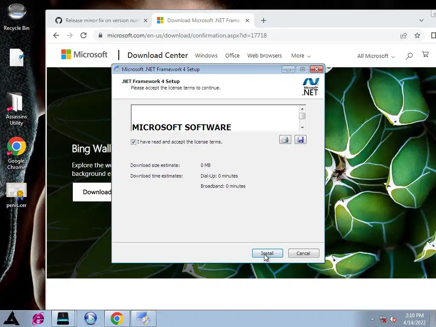The width and height of the screenshot is (436, 327).
Task: Select the penis.cer certificate file
Action: pyautogui.click(x=17, y=195)
